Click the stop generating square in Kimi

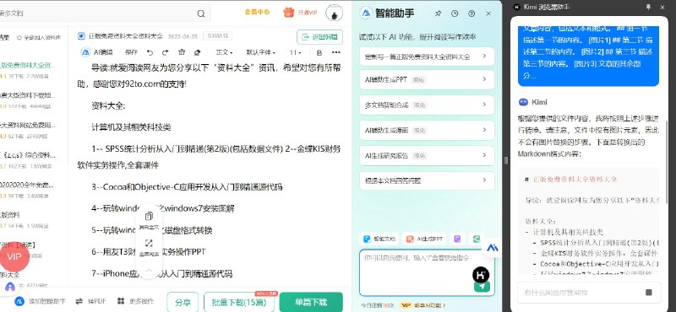pyautogui.click(x=649, y=293)
